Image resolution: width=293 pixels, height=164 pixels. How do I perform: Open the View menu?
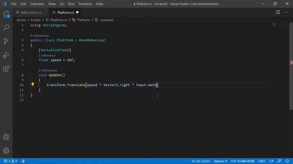(x=52, y=4)
